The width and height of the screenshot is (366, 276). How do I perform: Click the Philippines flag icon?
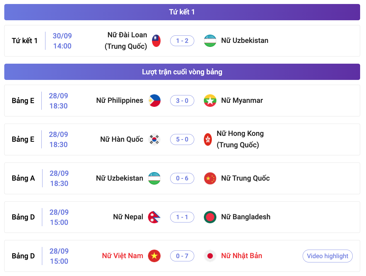click(x=154, y=101)
